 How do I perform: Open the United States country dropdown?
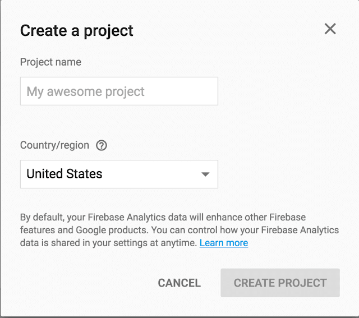click(119, 174)
